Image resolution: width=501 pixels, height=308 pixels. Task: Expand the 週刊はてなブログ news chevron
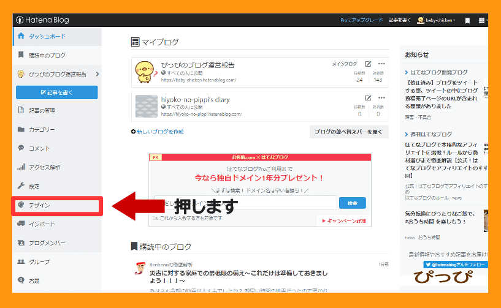pyautogui.click(x=407, y=134)
